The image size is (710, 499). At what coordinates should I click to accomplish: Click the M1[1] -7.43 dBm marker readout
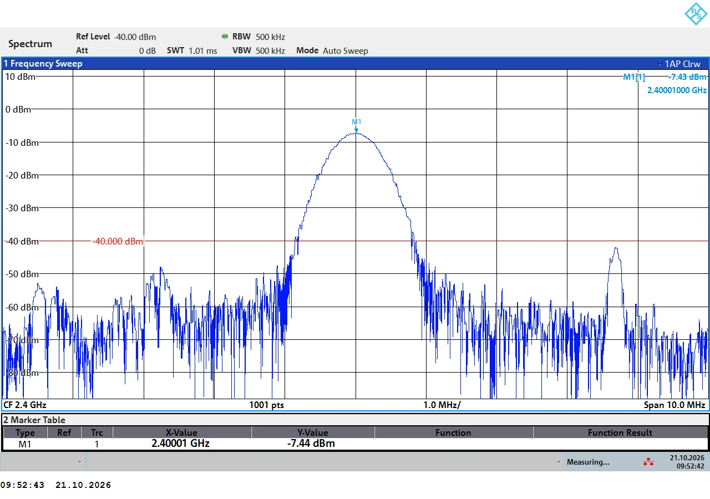point(665,77)
